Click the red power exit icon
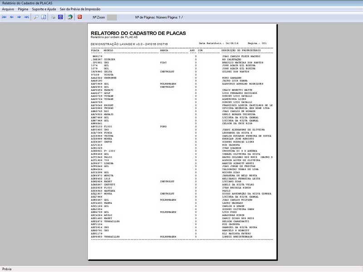Viewport: 363px width, 272px height. click(80, 17)
